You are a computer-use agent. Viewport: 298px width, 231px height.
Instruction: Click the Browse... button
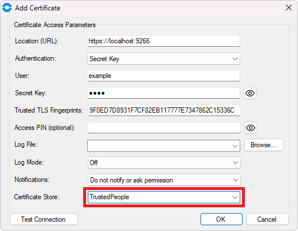[264, 145]
